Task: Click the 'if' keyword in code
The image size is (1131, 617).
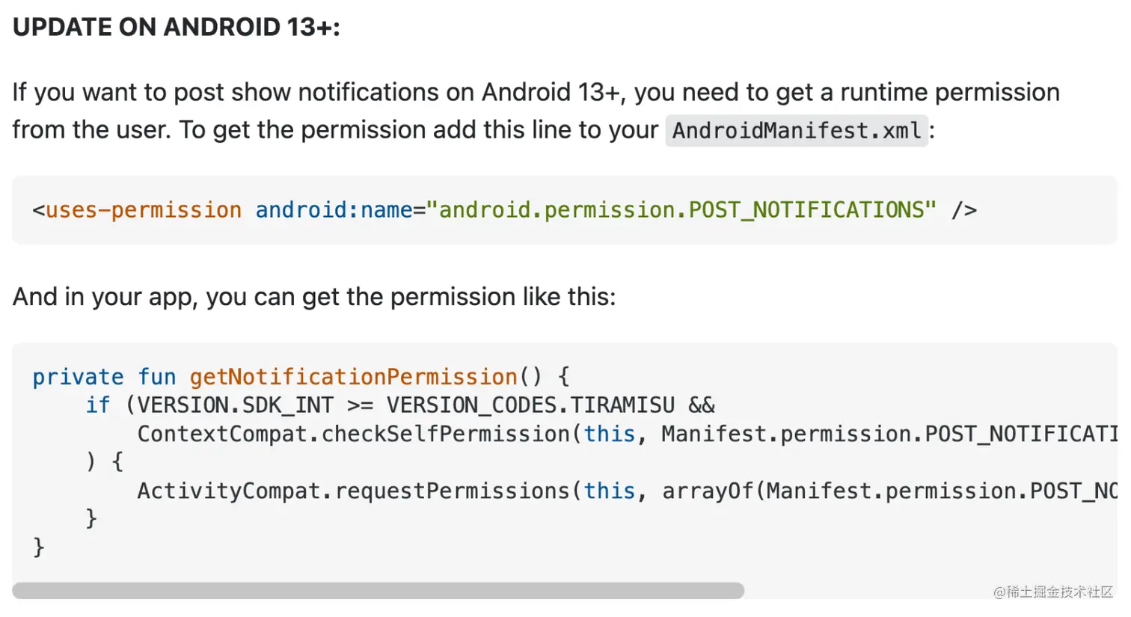Action: [98, 405]
